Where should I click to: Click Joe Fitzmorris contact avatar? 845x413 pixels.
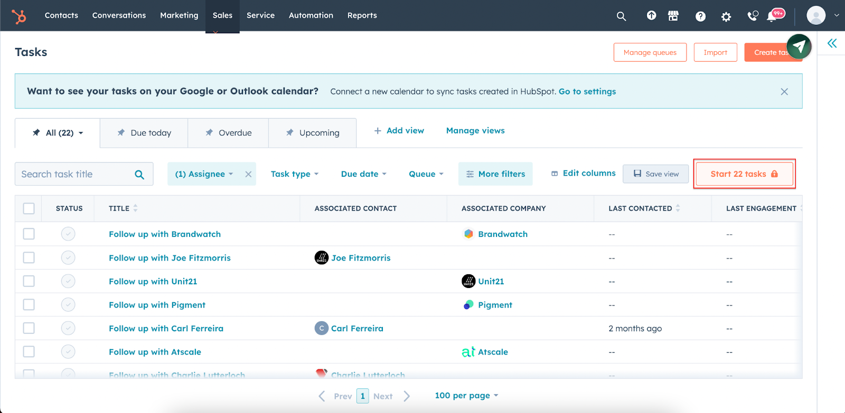[322, 257]
